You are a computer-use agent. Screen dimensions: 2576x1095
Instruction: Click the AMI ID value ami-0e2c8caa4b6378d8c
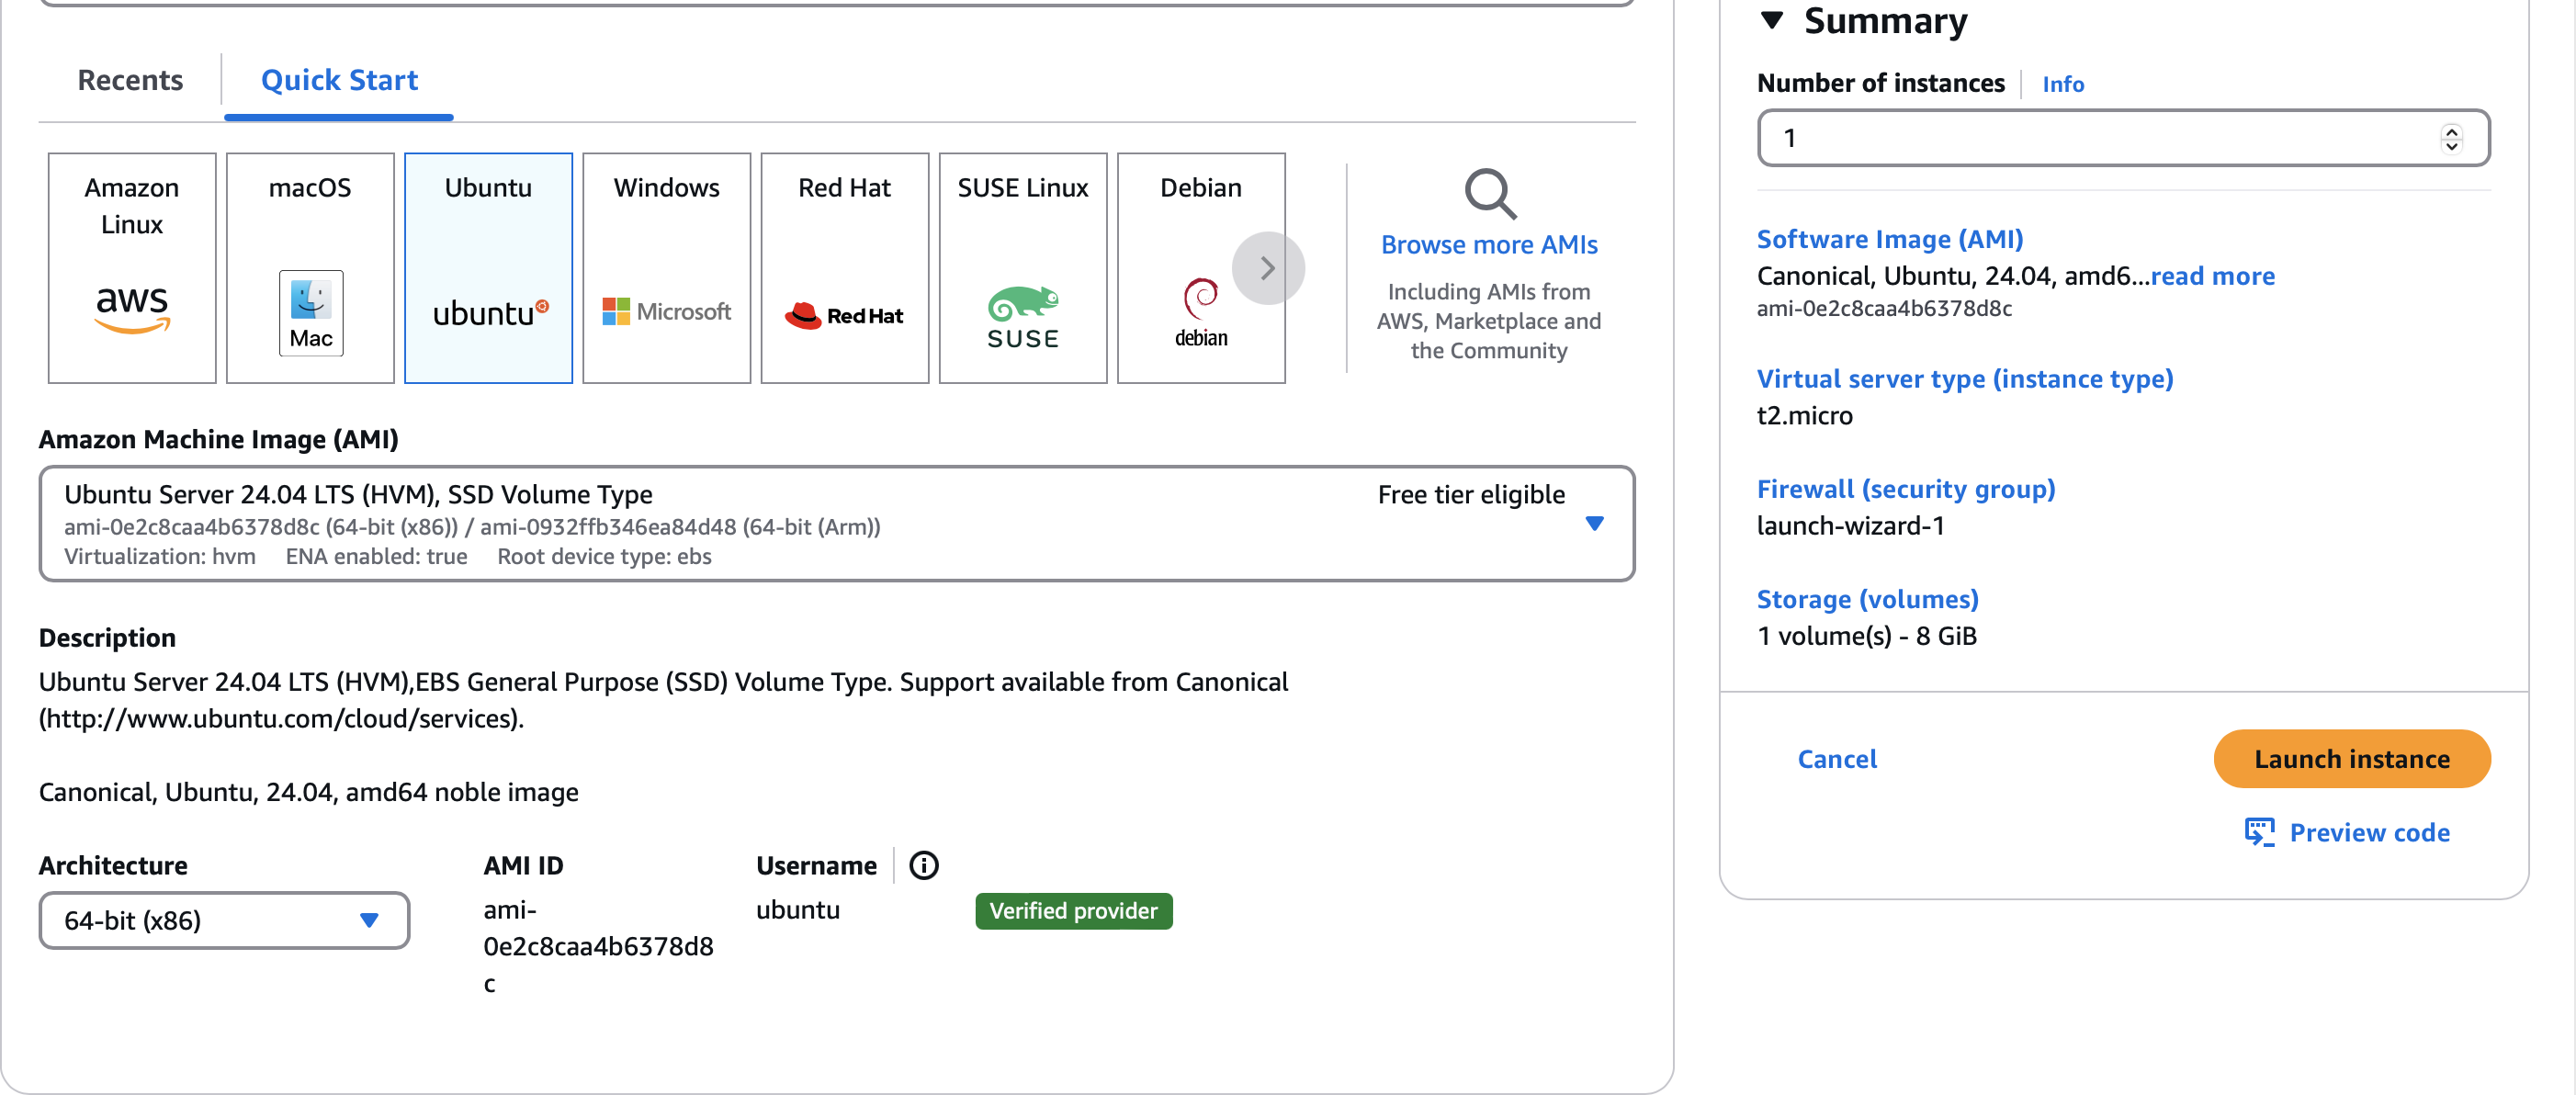[x=598, y=946]
